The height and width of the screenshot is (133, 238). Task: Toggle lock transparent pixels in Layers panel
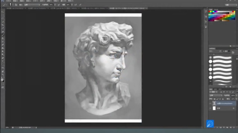215,99
